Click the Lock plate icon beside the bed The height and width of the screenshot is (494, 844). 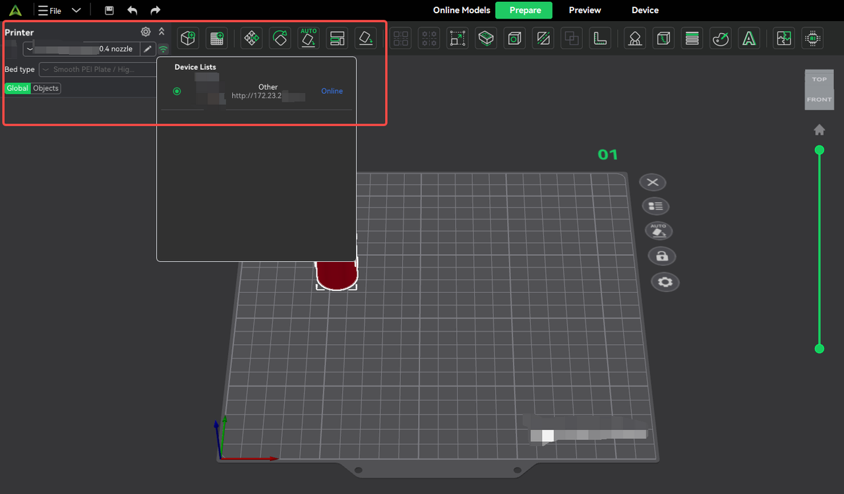pyautogui.click(x=661, y=256)
